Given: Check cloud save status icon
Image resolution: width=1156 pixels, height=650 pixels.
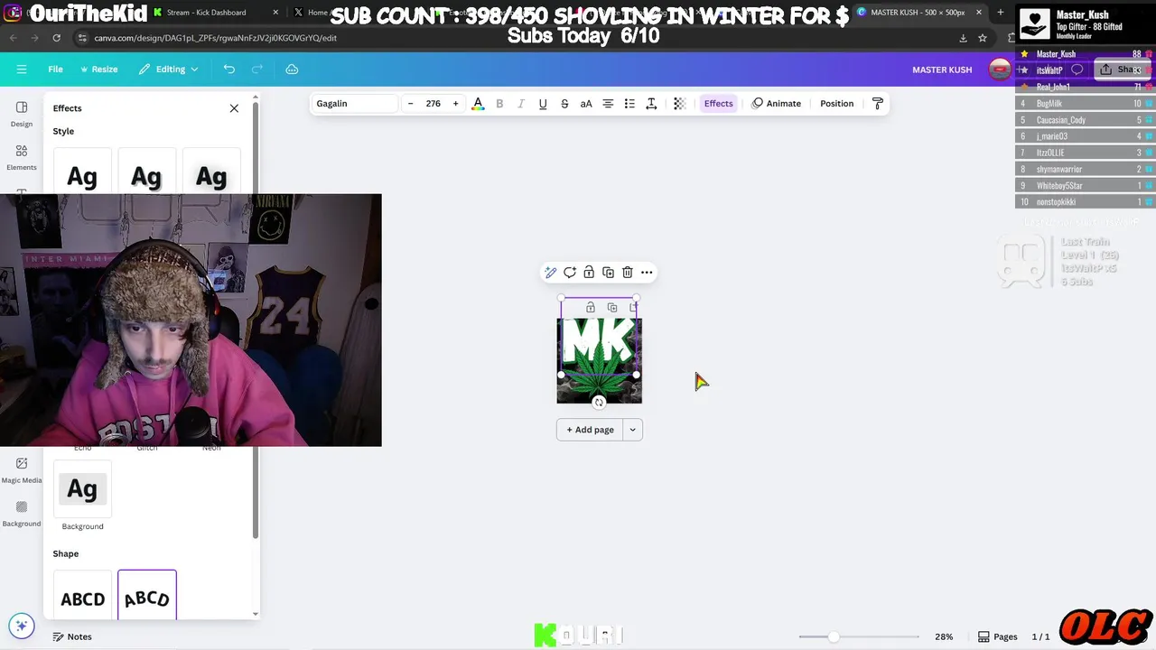Looking at the screenshot, I should tap(292, 70).
